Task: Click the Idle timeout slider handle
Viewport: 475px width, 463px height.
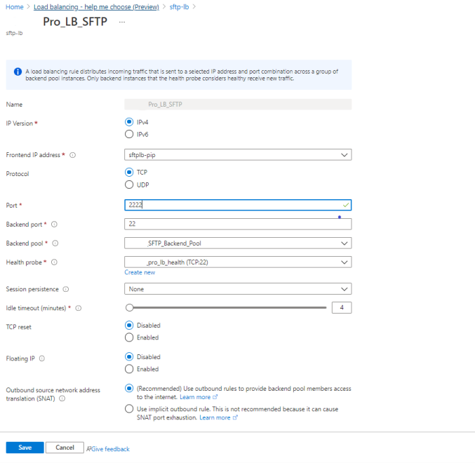Action: [x=129, y=307]
